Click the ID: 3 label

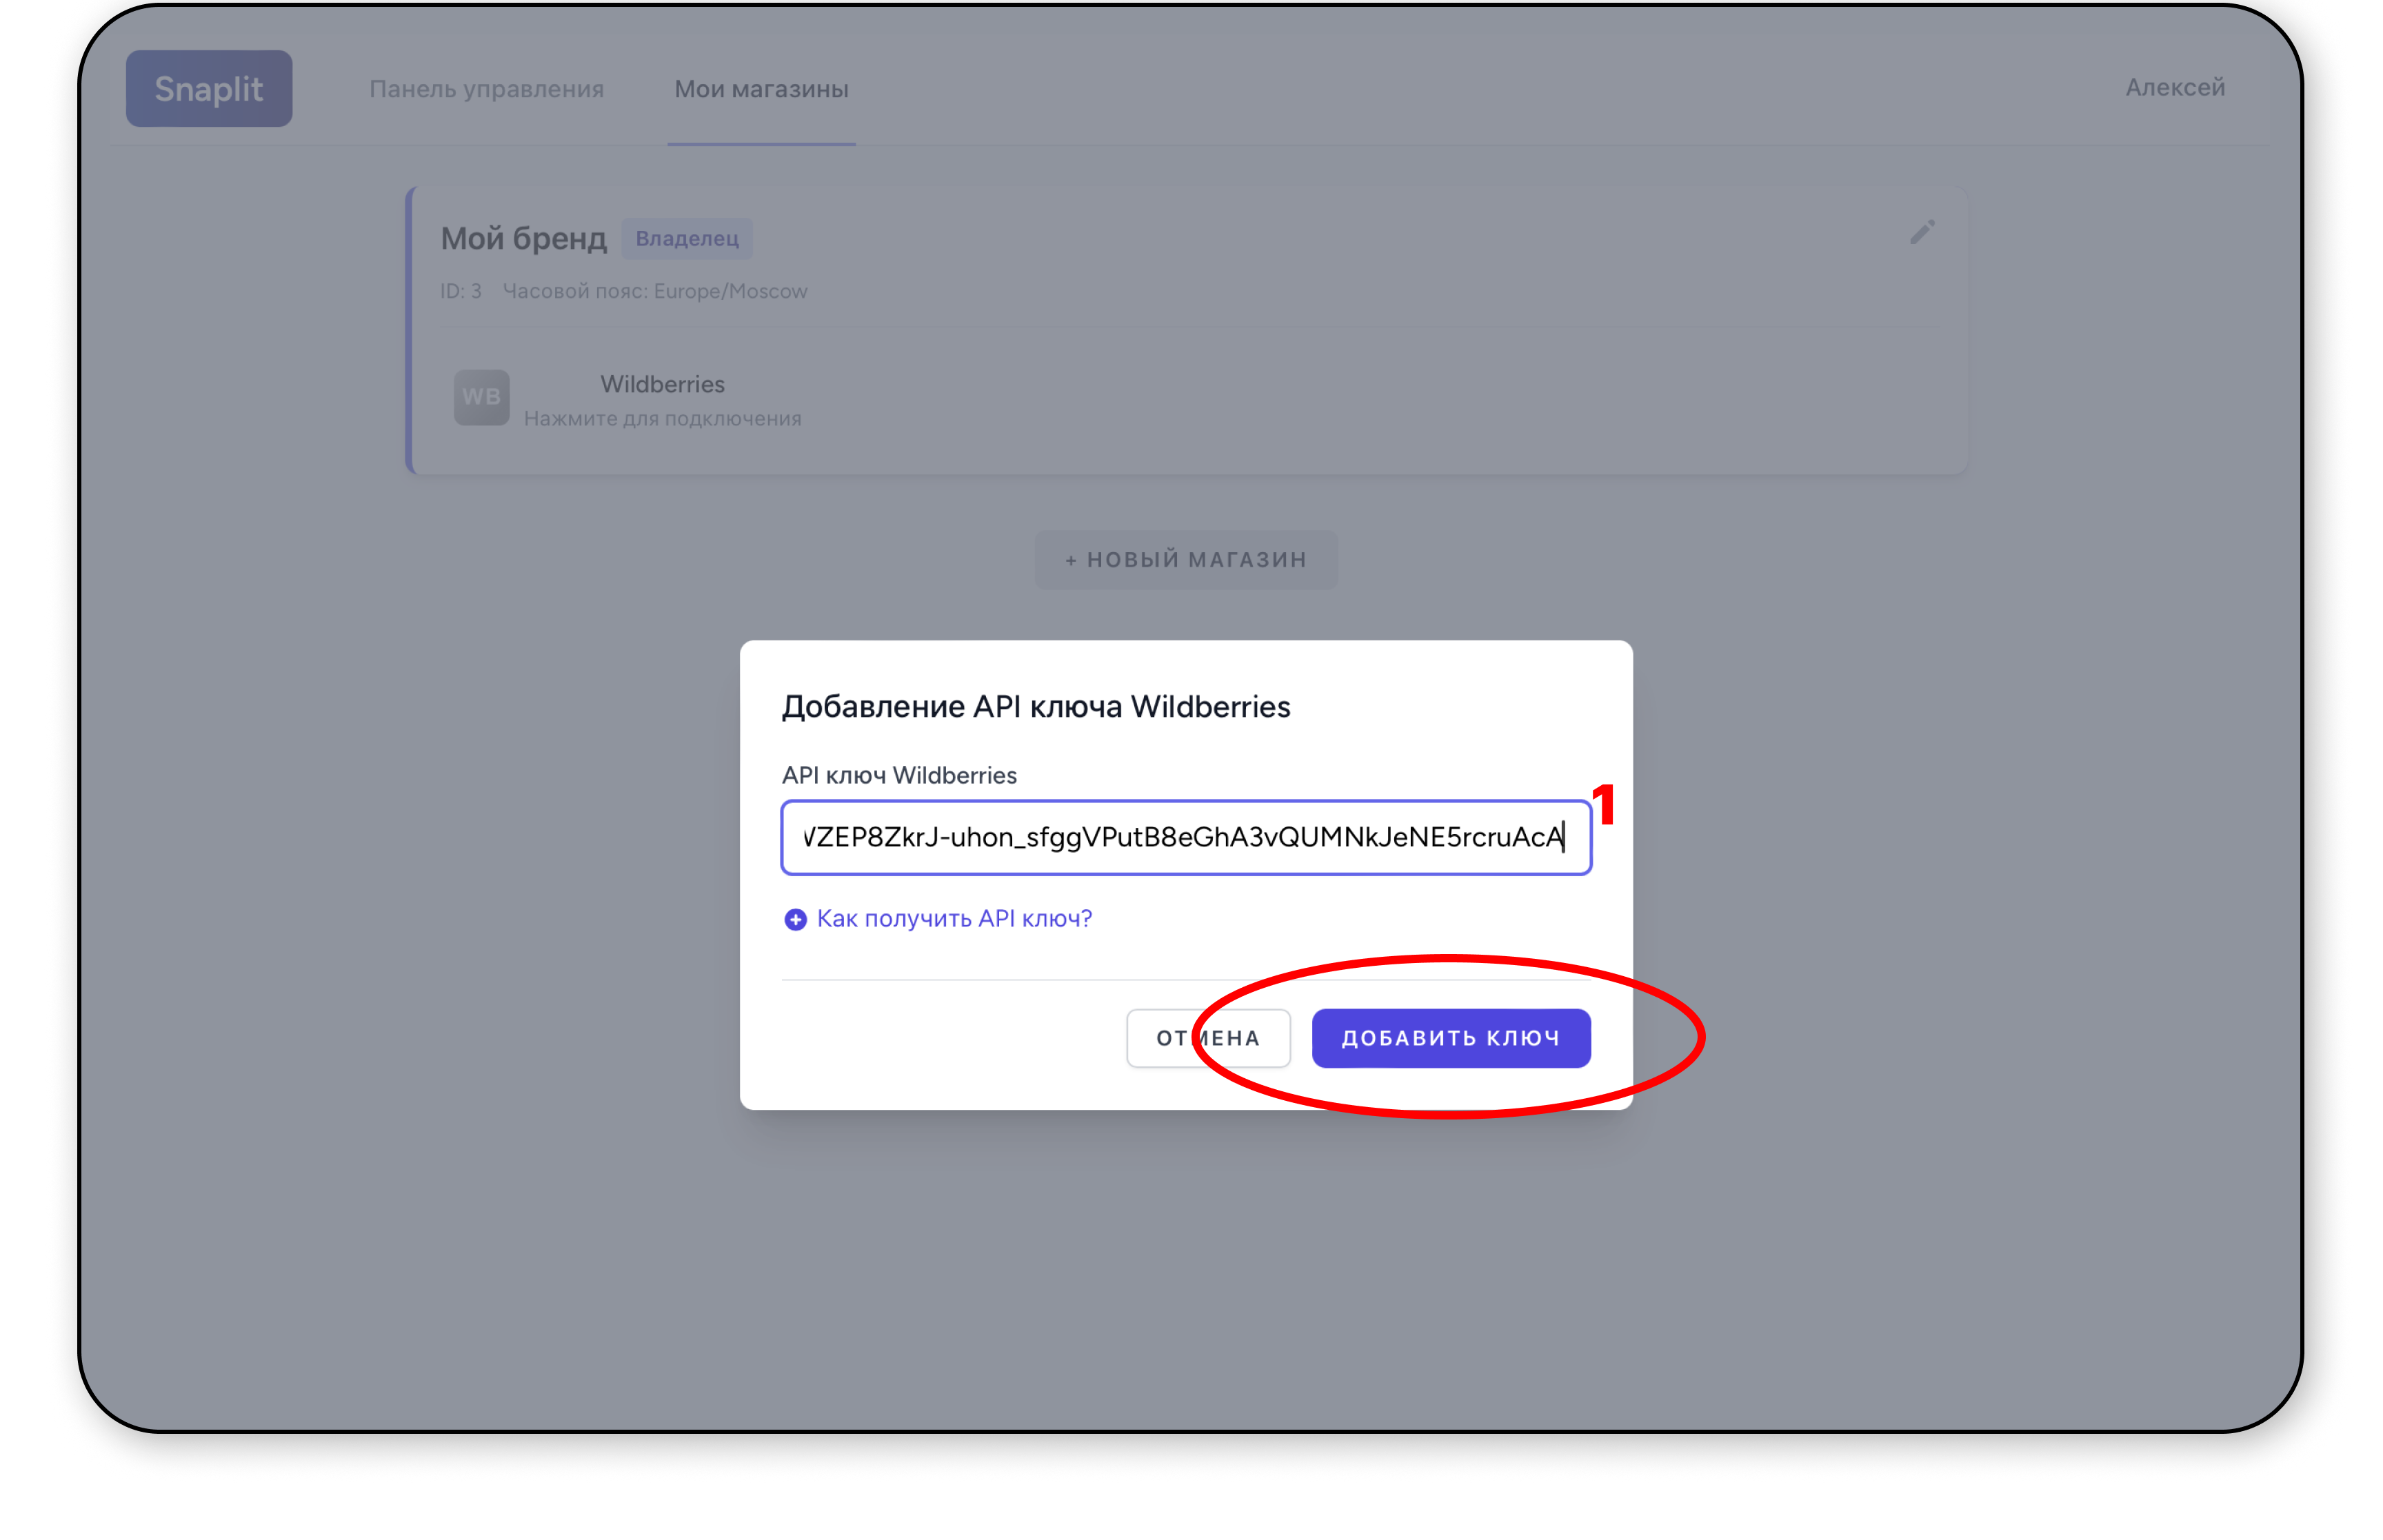[x=461, y=292]
